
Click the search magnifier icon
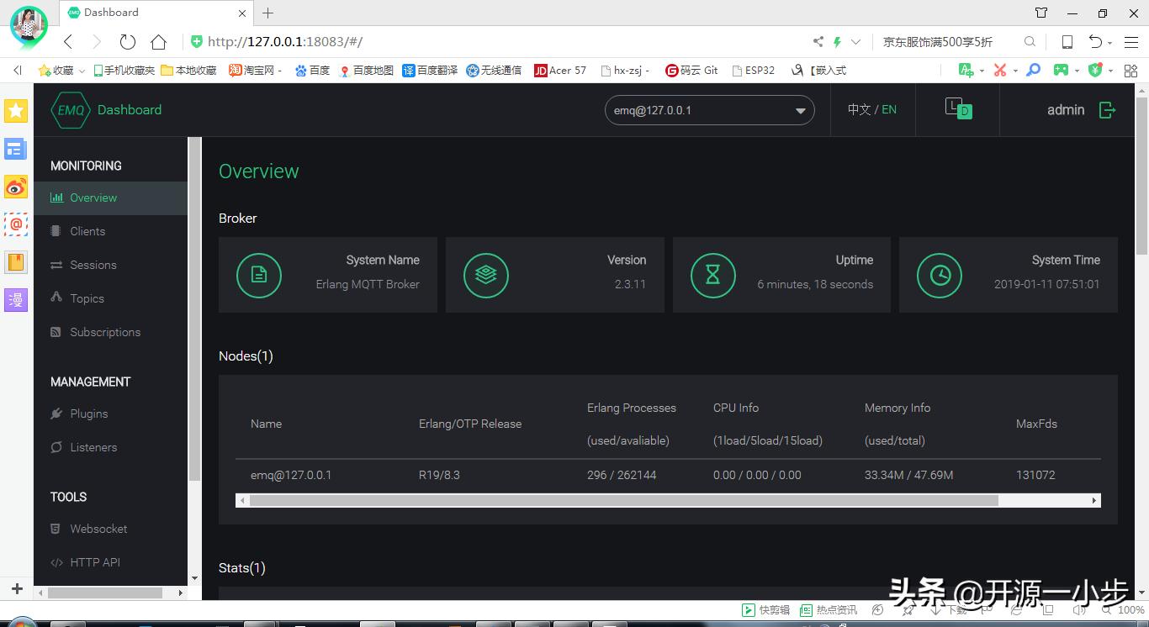tap(1030, 41)
